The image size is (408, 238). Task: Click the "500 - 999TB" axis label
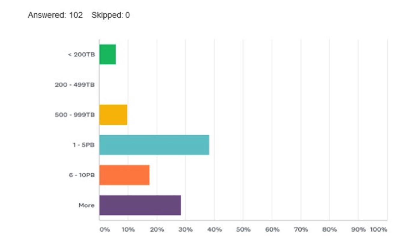75,115
